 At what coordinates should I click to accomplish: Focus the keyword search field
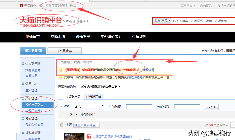(203, 21)
